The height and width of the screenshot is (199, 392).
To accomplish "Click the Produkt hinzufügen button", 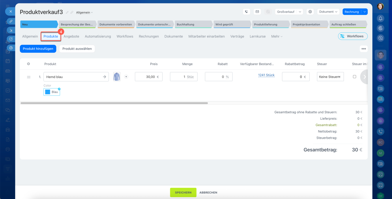I will [x=38, y=49].
